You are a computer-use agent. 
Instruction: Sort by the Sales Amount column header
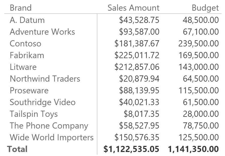point(134,8)
